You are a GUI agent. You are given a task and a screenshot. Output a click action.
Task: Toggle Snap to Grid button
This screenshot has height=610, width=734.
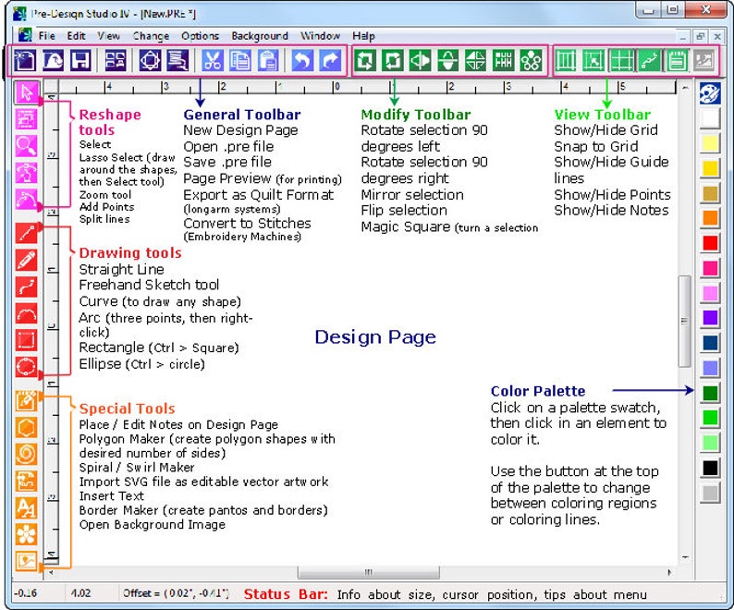pyautogui.click(x=593, y=60)
